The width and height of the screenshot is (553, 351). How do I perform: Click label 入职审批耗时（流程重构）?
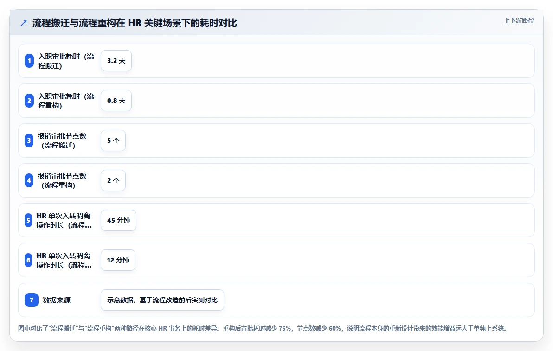tap(66, 101)
